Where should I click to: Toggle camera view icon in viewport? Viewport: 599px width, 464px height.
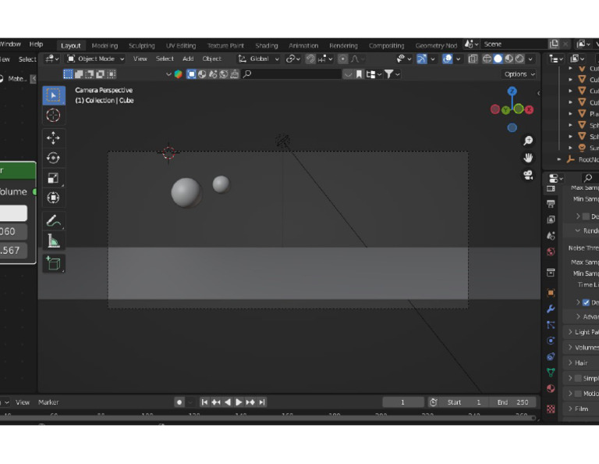coord(528,175)
